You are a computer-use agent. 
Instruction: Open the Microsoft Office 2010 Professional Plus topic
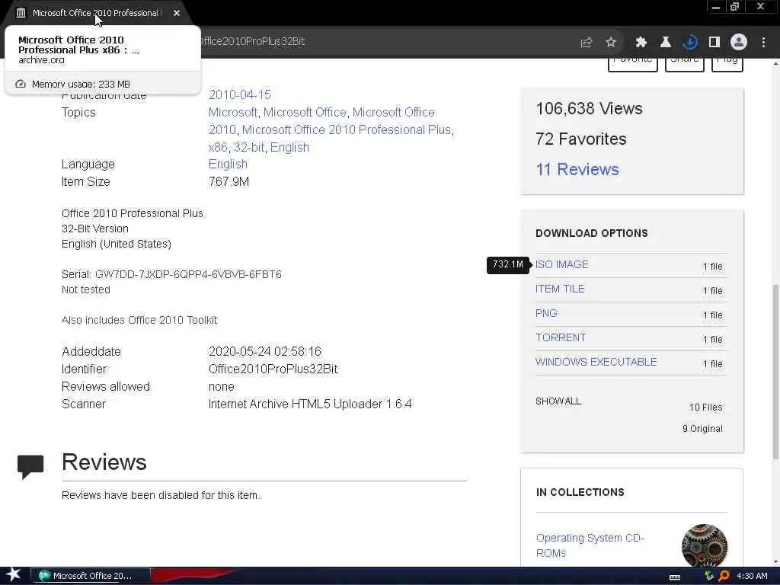(x=347, y=129)
